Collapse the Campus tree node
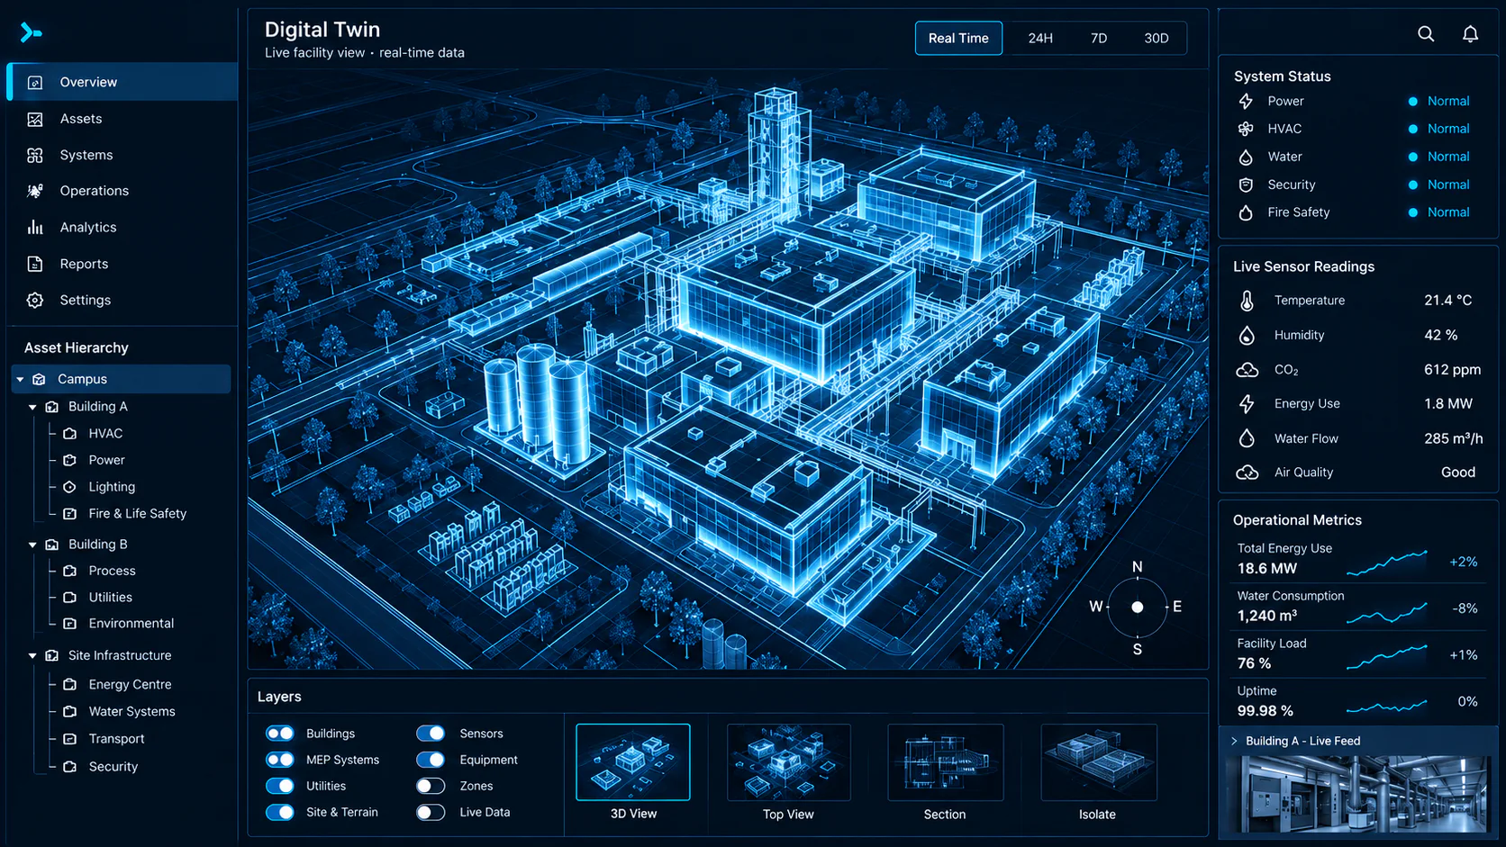 [20, 380]
